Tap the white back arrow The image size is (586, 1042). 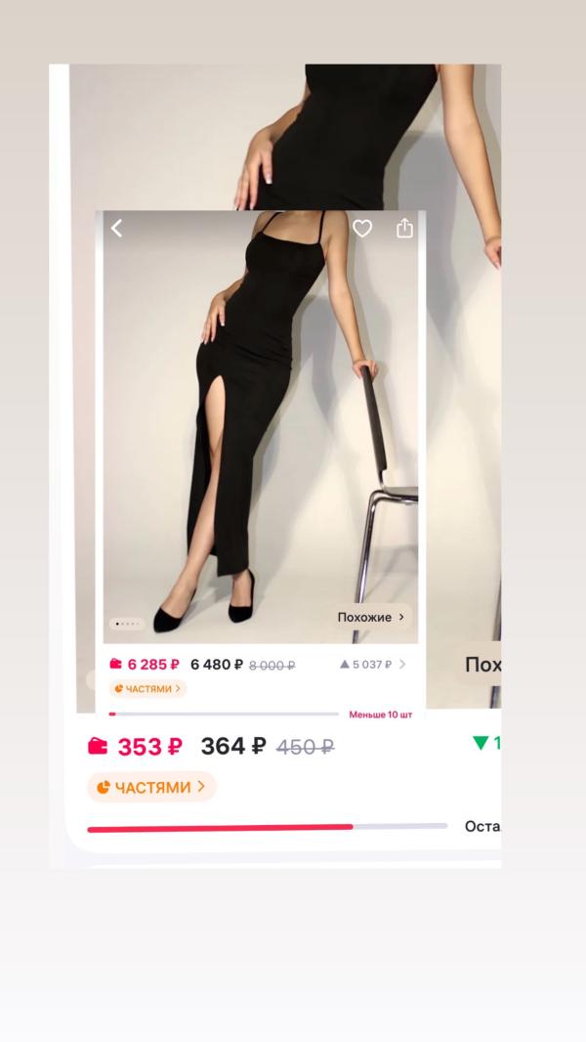coord(117,229)
